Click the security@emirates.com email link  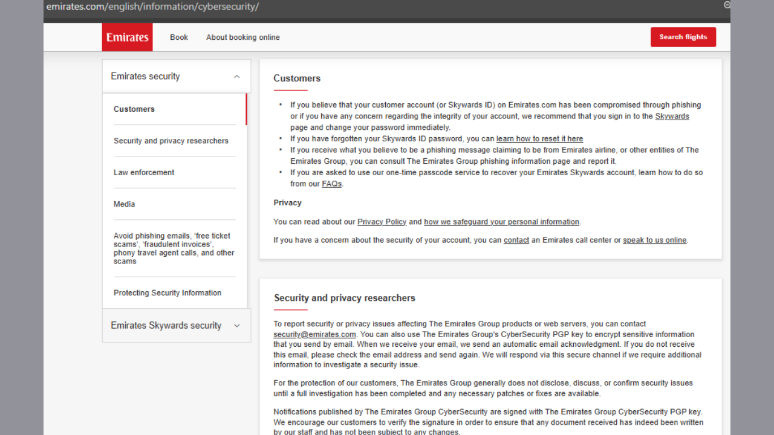(x=314, y=334)
